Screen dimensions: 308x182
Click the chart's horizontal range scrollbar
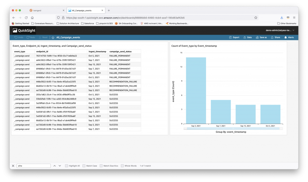(x=233, y=128)
